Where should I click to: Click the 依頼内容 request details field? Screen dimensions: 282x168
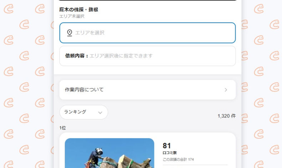pos(147,56)
